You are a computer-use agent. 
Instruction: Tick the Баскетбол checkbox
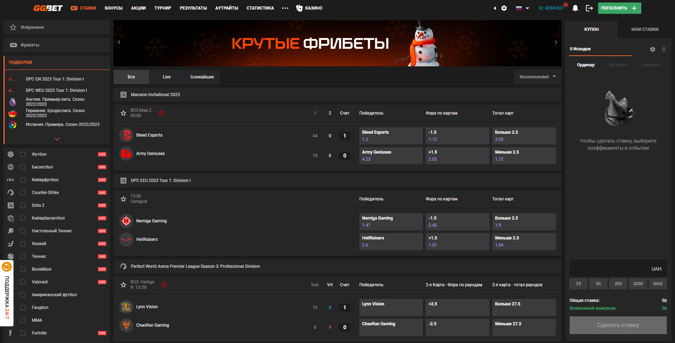tap(23, 167)
